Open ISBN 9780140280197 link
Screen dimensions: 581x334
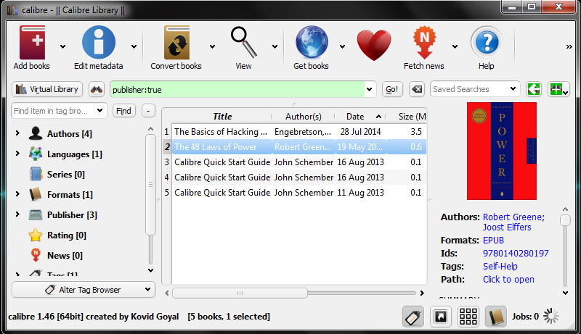[516, 254]
